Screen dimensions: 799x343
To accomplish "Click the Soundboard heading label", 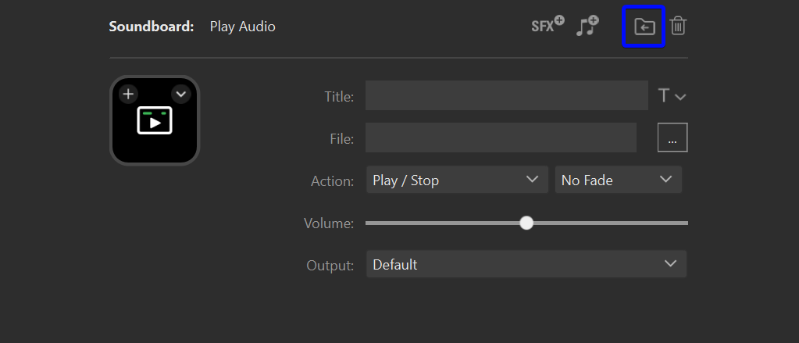I will [x=152, y=27].
